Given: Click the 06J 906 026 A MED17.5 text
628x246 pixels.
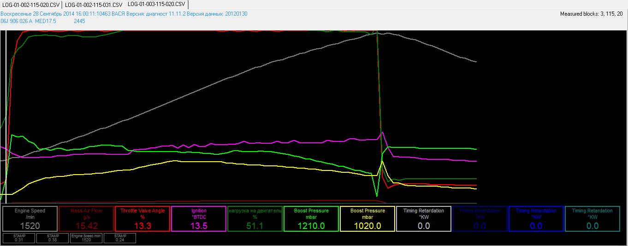Looking at the screenshot, I should pos(29,21).
